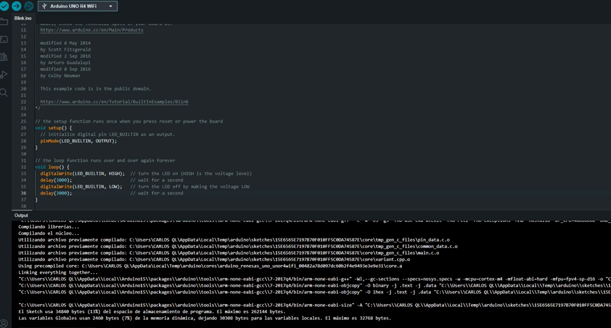This screenshot has height=328, width=611.
Task: Click line number 32 in the gutter
Action: (23, 167)
